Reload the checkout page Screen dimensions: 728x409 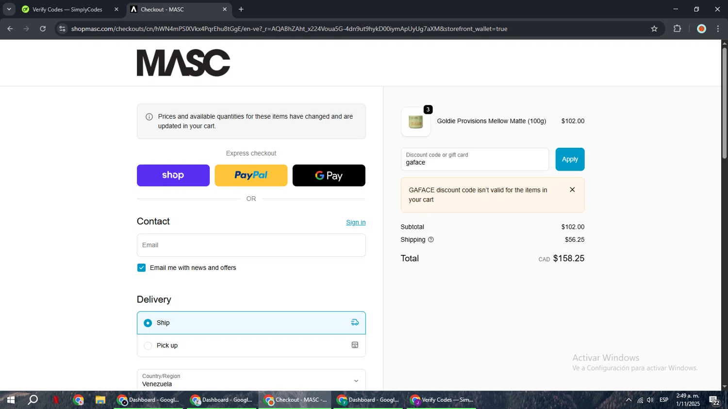(43, 29)
